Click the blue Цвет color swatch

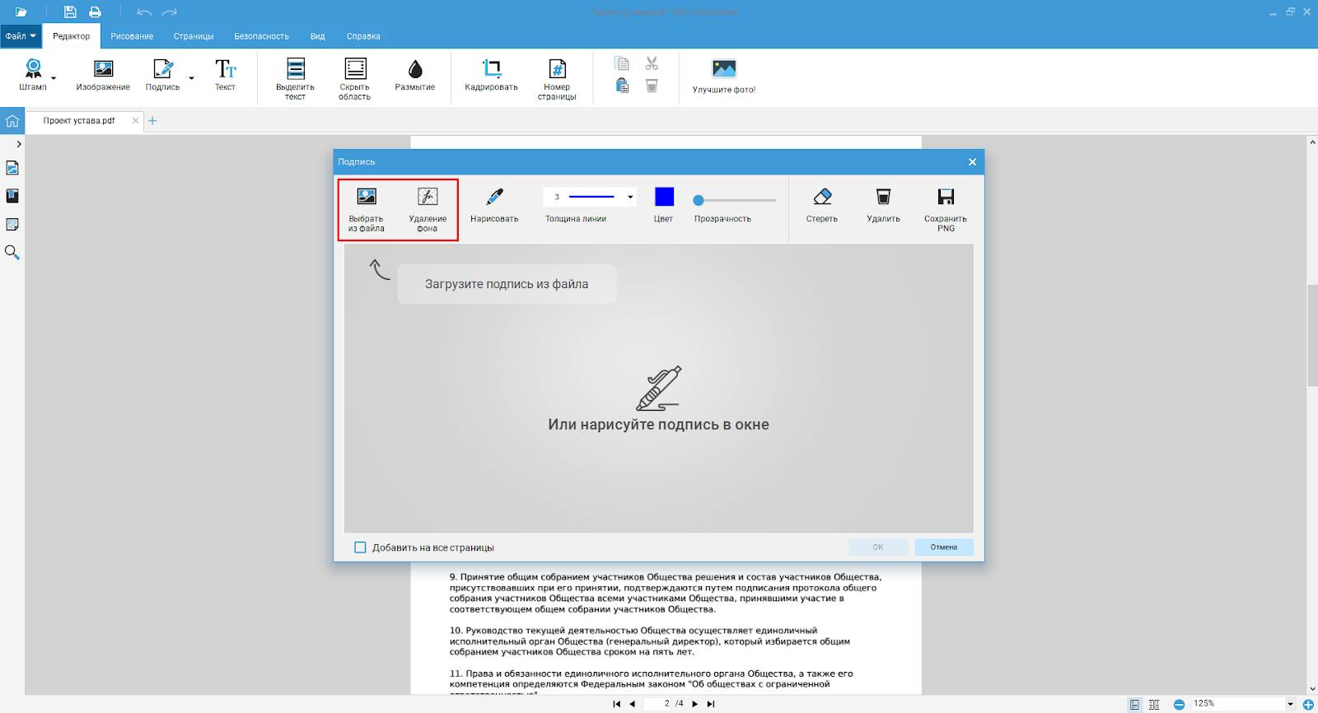664,197
